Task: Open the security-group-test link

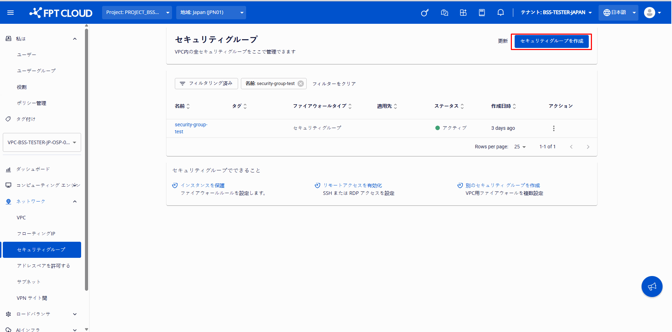Action: tap(191, 128)
